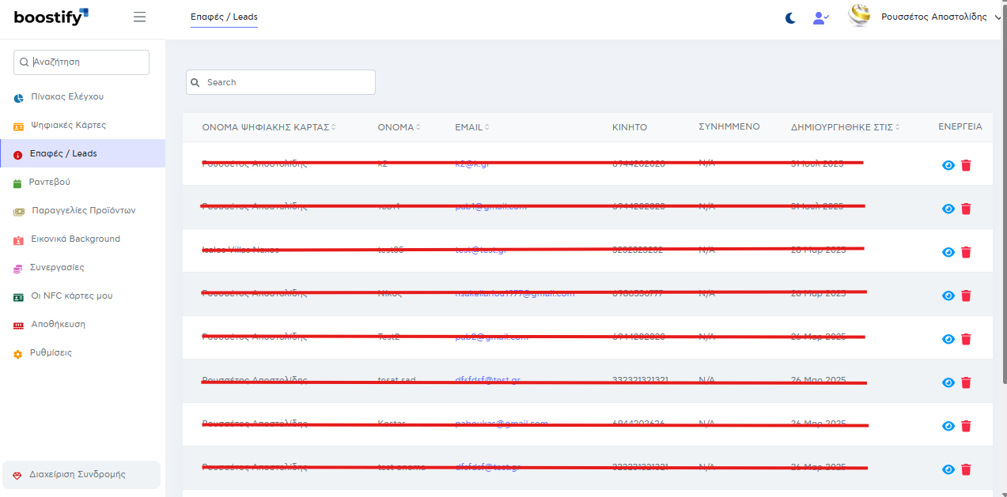This screenshot has height=497, width=1007.
Task: Delete the first lead with trash icon
Action: pos(966,165)
